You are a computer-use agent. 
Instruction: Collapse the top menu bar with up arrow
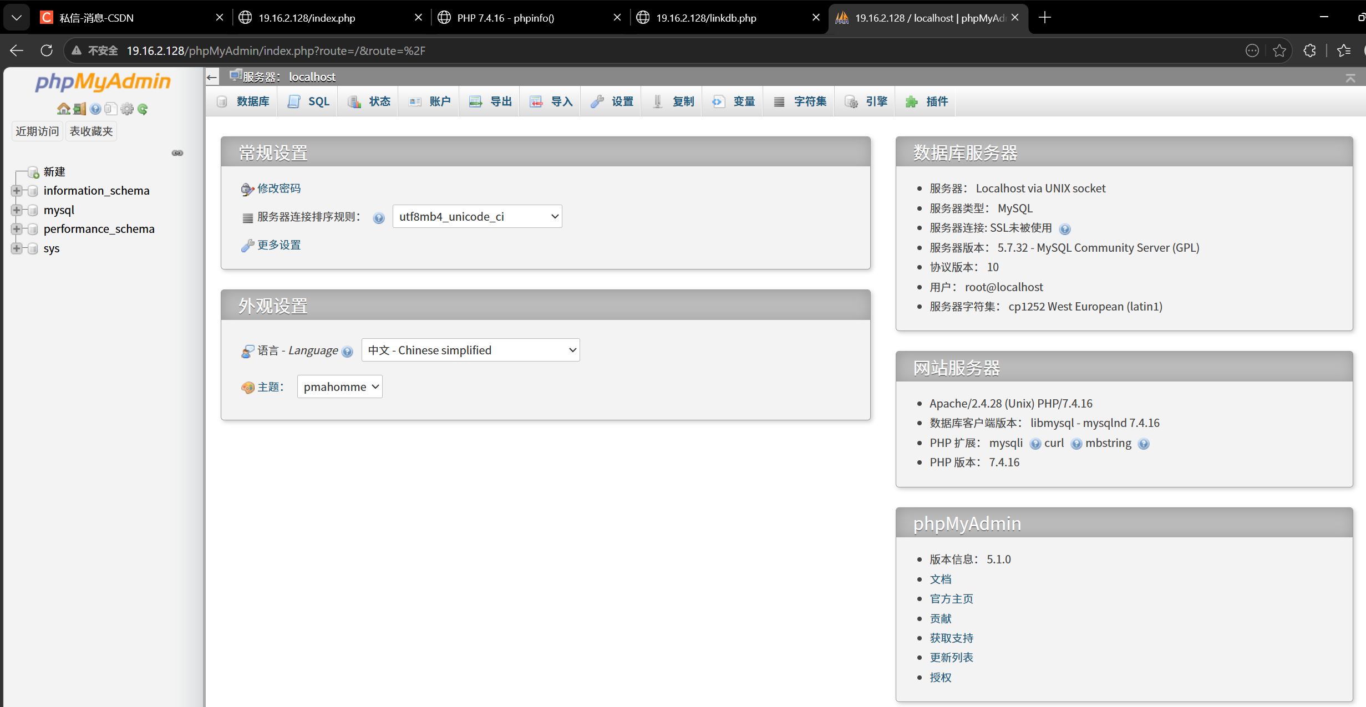point(1350,78)
